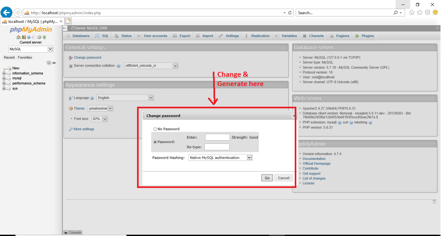Screen dimensions: 445x236
Task: Select the No Password radio button
Action: (155, 129)
